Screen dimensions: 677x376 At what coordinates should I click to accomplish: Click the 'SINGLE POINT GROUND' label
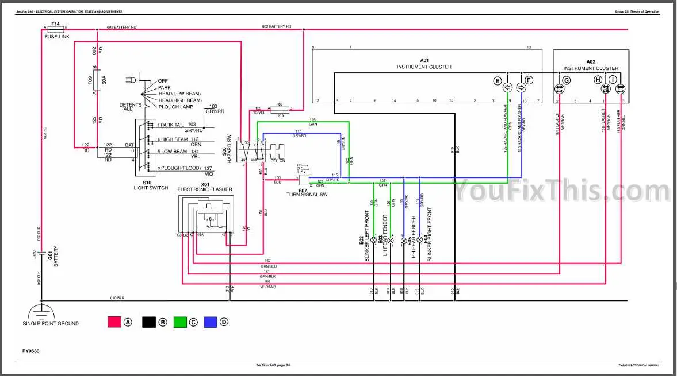(51, 323)
